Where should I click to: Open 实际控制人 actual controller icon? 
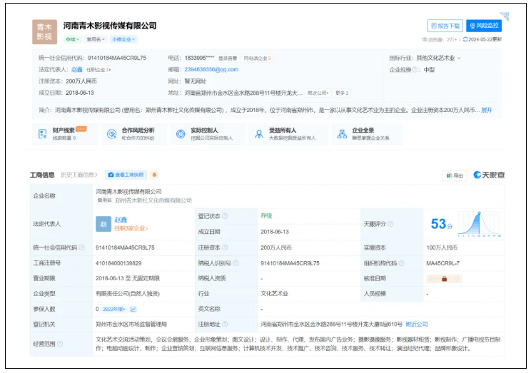tap(181, 133)
